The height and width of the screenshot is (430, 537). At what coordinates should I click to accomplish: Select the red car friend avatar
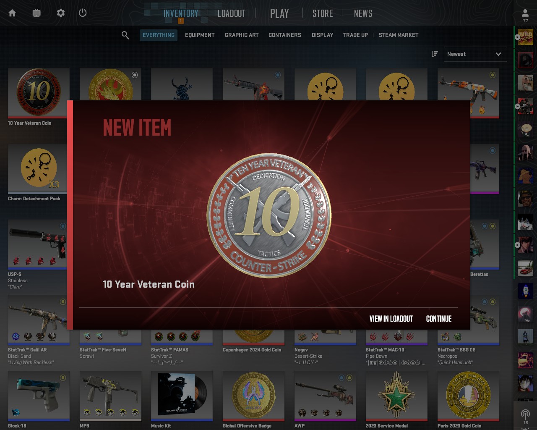pos(525,268)
